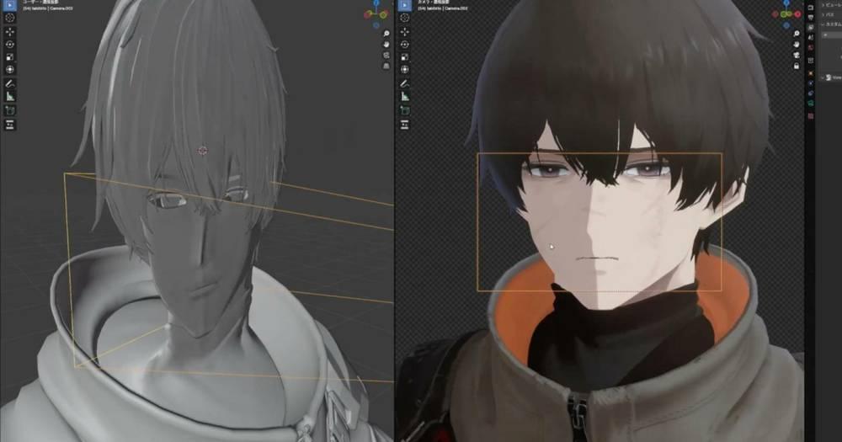Open the orange Modifiers properties tab

811,73
